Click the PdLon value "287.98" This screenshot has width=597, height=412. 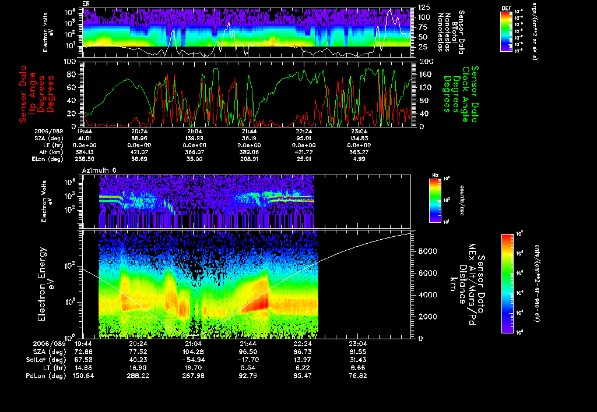click(194, 375)
